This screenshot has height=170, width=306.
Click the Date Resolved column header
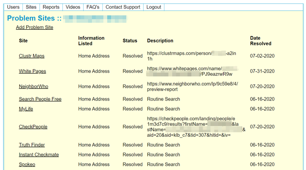point(261,41)
